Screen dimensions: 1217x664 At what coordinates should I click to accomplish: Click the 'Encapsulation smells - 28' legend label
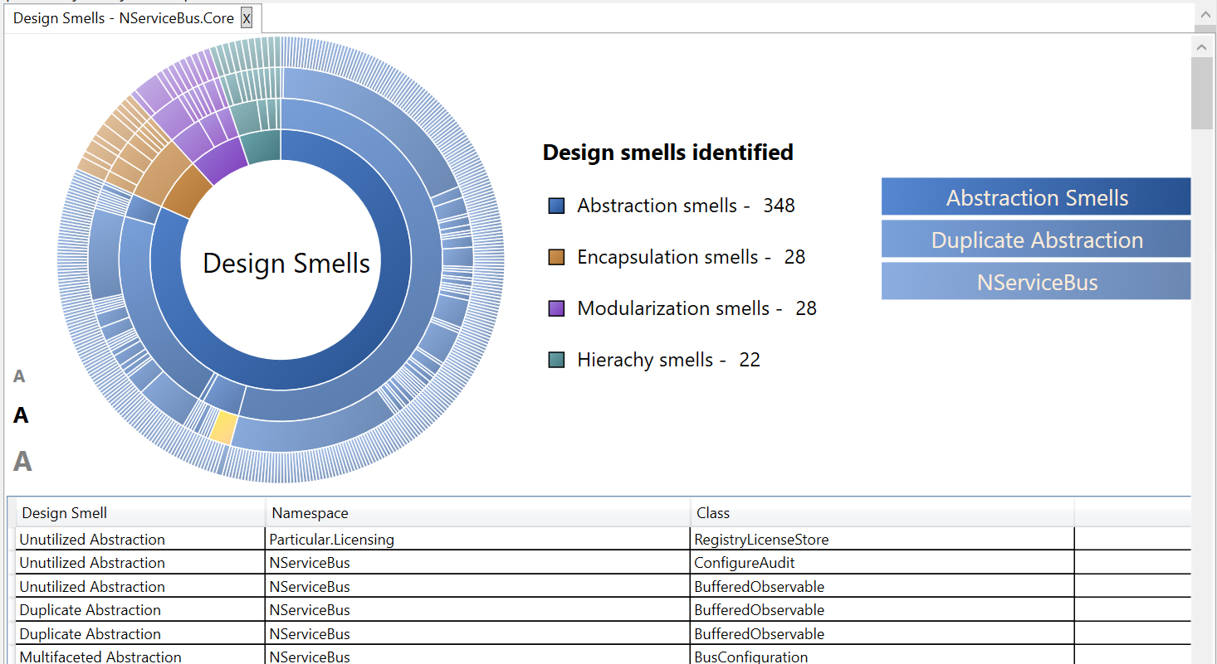[692, 257]
